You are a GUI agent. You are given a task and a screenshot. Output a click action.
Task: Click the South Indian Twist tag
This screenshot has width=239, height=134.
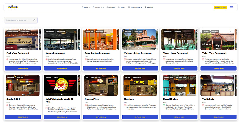(x=96, y=77)
